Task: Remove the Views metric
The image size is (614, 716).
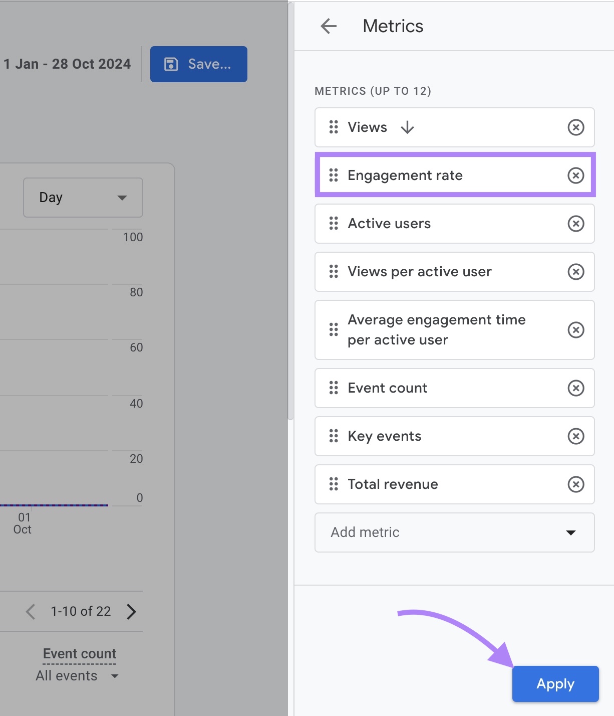Action: tap(576, 127)
